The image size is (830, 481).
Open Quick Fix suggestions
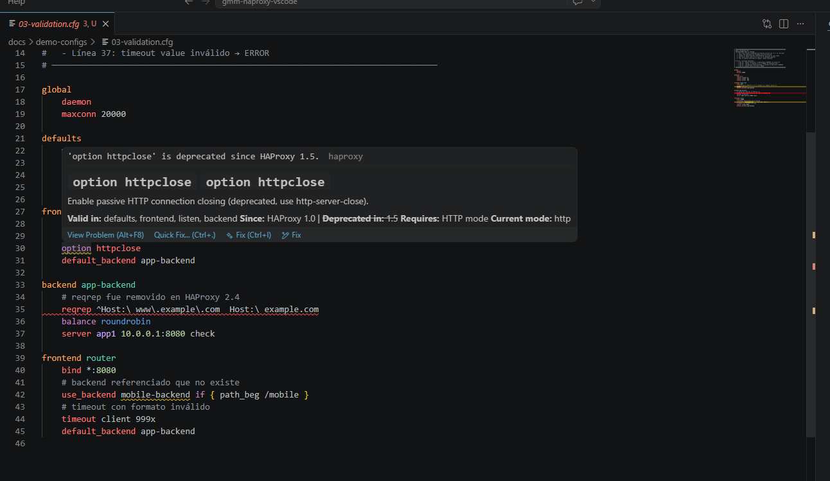click(x=184, y=234)
